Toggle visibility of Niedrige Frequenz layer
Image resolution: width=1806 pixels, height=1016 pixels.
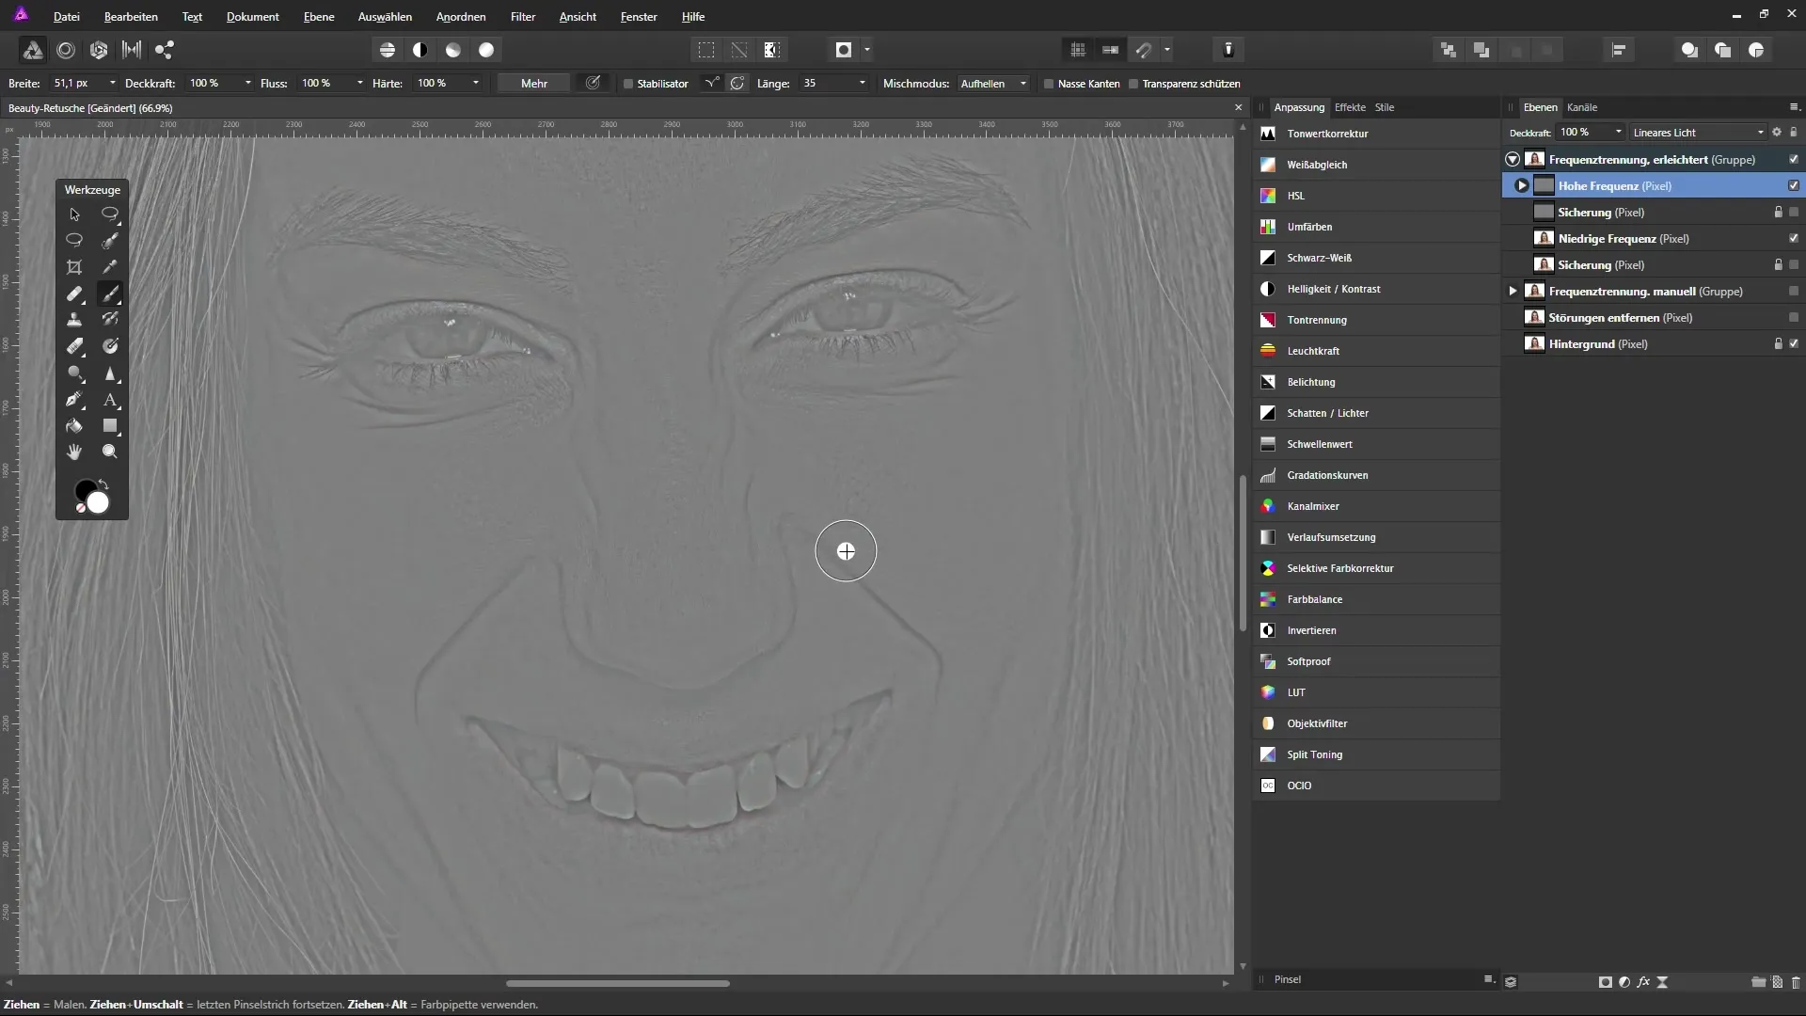tap(1794, 238)
